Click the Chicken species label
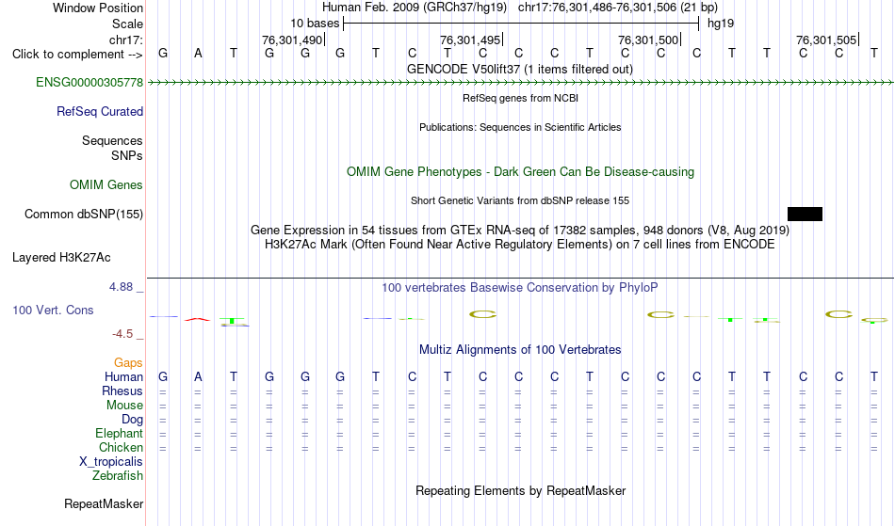Viewport: 895px width, 526px height. (121, 447)
